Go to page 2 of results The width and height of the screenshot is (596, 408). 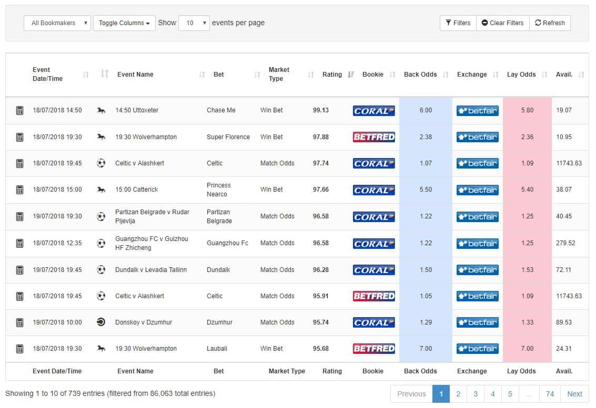tap(458, 394)
